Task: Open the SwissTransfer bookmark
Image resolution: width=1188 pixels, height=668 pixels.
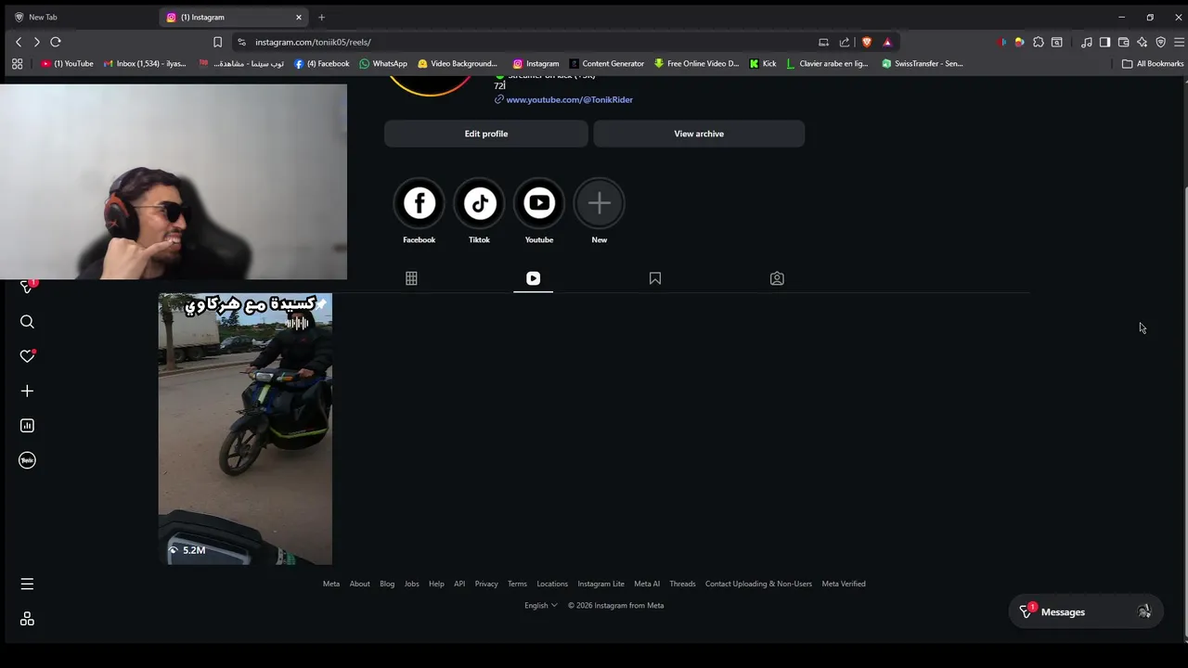Action: point(923,64)
